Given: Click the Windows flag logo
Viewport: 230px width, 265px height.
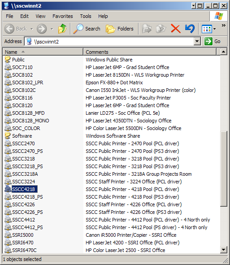Looking at the screenshot, I should (219, 16).
